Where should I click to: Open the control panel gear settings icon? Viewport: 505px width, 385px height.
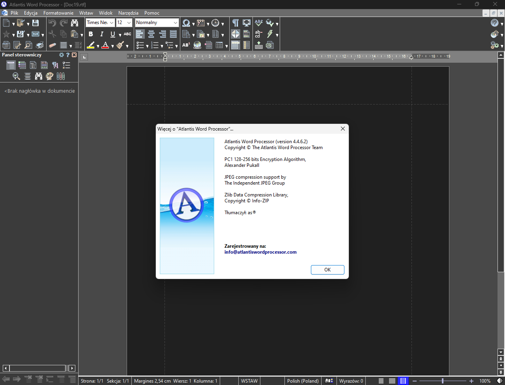tap(62, 55)
